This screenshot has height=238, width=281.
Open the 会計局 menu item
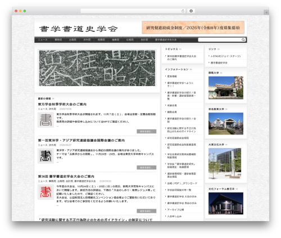click(x=144, y=40)
